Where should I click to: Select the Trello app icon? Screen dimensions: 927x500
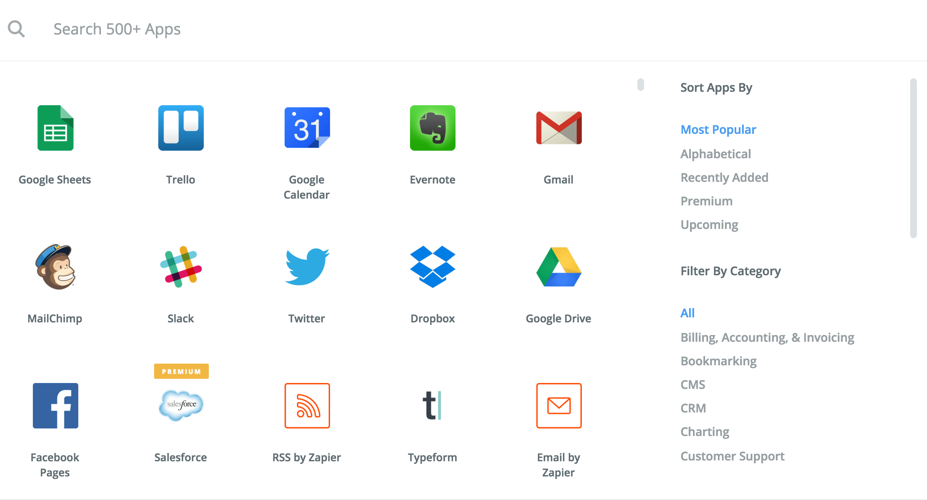181,128
